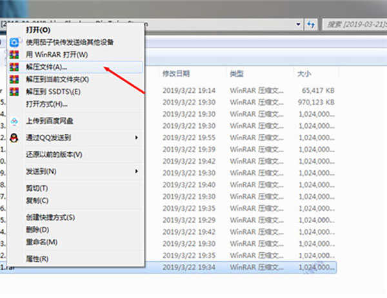Choose 重命名(M) from the menu

click(42, 242)
